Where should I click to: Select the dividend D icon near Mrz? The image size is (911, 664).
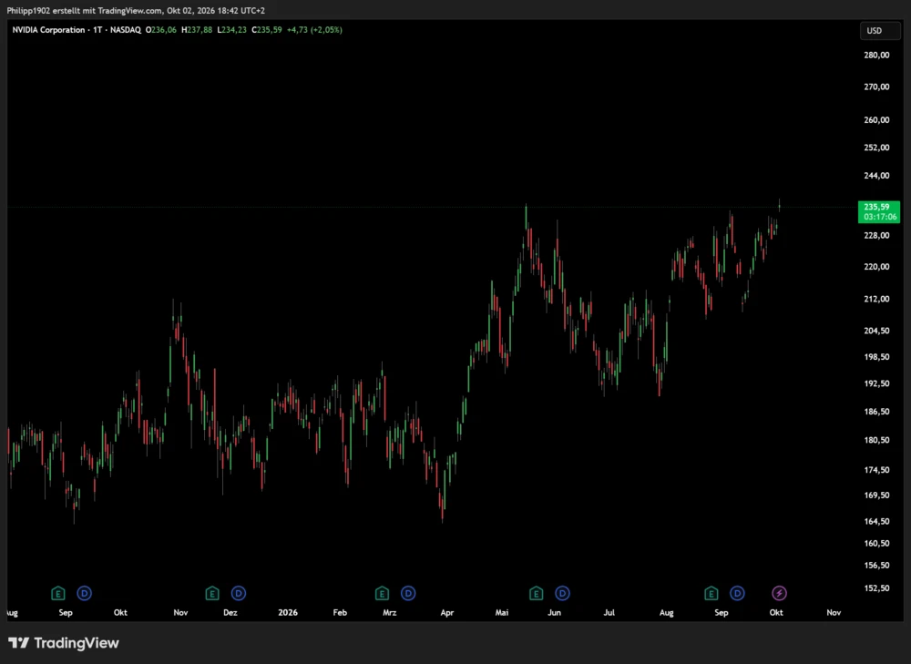pyautogui.click(x=408, y=593)
